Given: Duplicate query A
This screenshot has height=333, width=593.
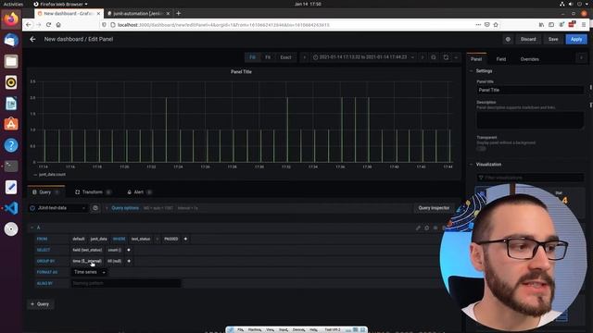Looking at the screenshot, I should 426,228.
